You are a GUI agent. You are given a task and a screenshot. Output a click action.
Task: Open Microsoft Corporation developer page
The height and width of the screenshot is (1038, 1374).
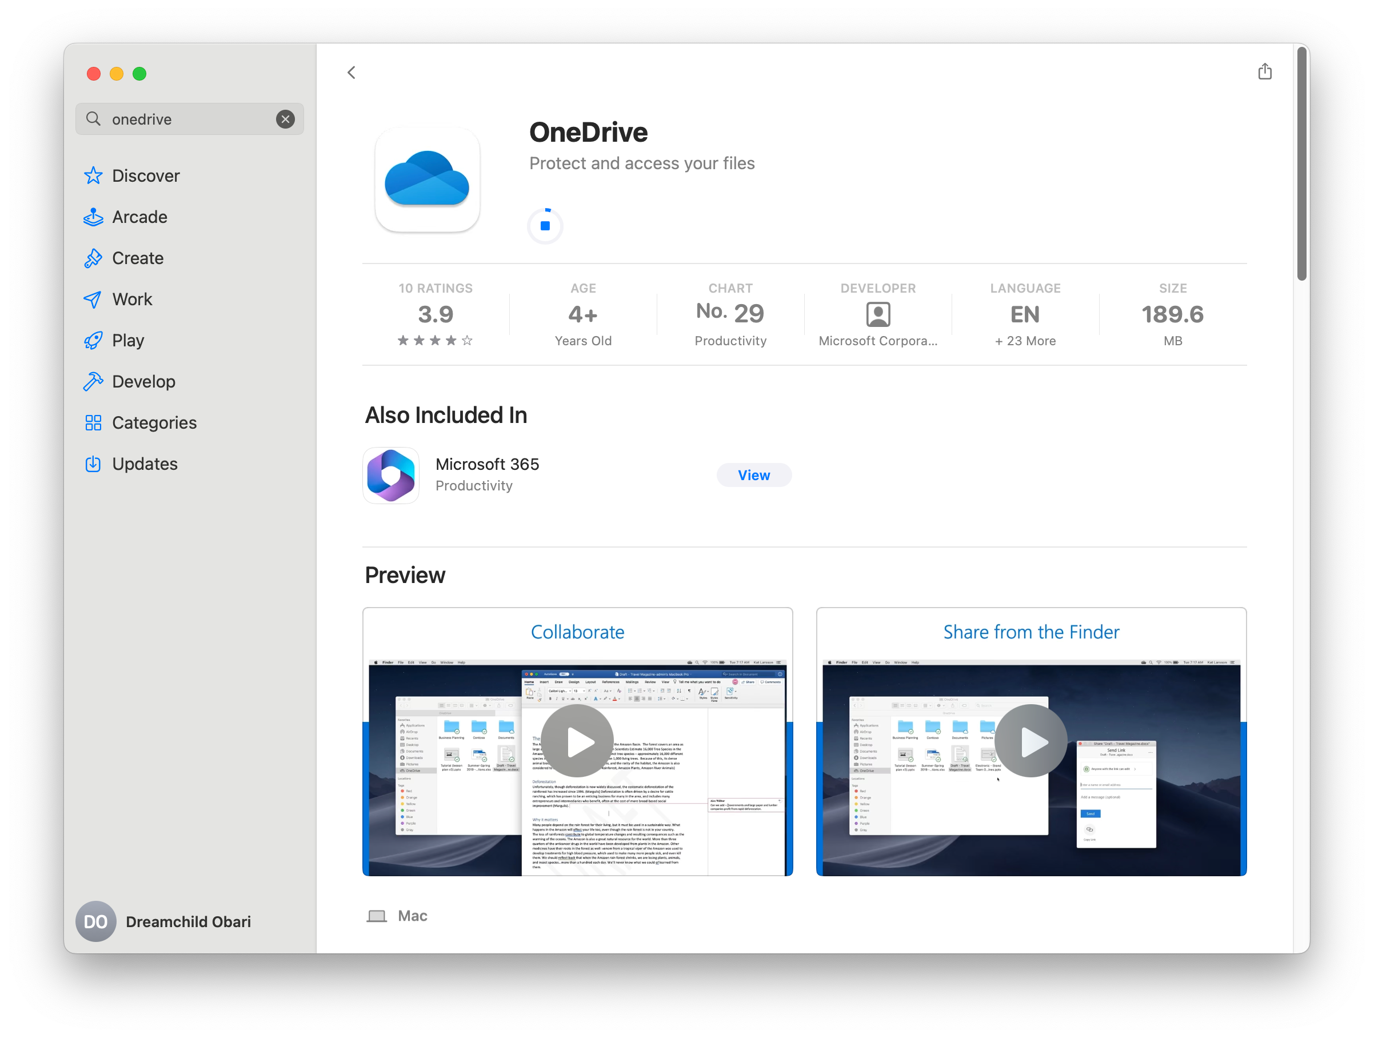tap(877, 314)
